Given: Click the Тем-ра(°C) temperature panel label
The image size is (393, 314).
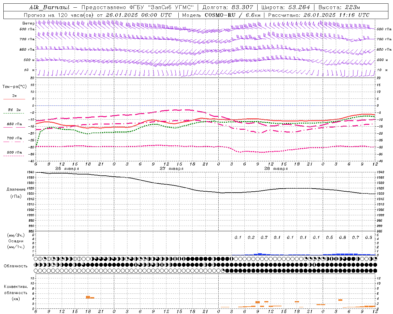Looking at the screenshot, I should [14, 86].
